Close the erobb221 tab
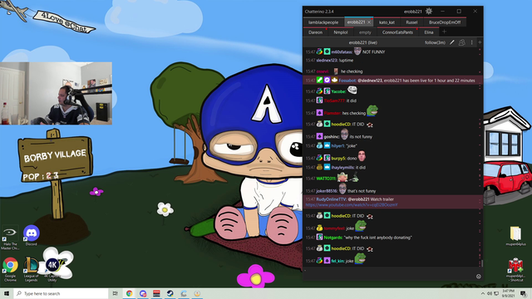The height and width of the screenshot is (299, 532). click(x=369, y=22)
